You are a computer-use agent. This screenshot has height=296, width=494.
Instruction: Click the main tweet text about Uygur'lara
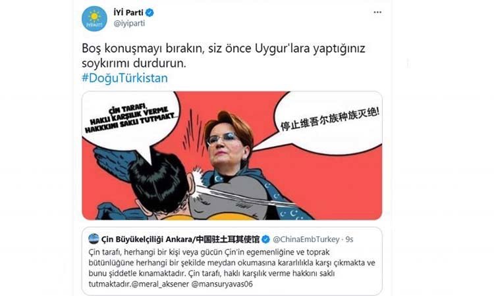pos(223,56)
